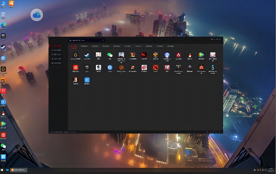This screenshot has width=276, height=174.
Task: Click the WeGame icon in the first row
Action: [75, 55]
